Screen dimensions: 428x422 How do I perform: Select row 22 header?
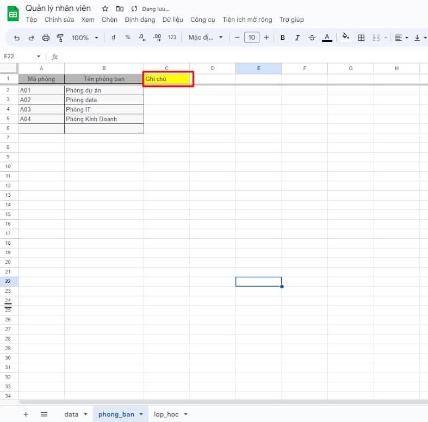[9, 281]
